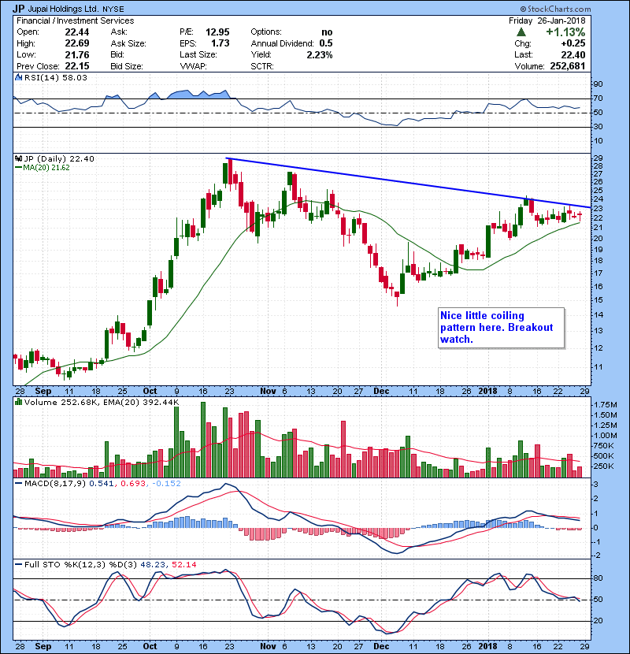Click the Ask Size: label
This screenshot has height=654, width=630.
(128, 43)
